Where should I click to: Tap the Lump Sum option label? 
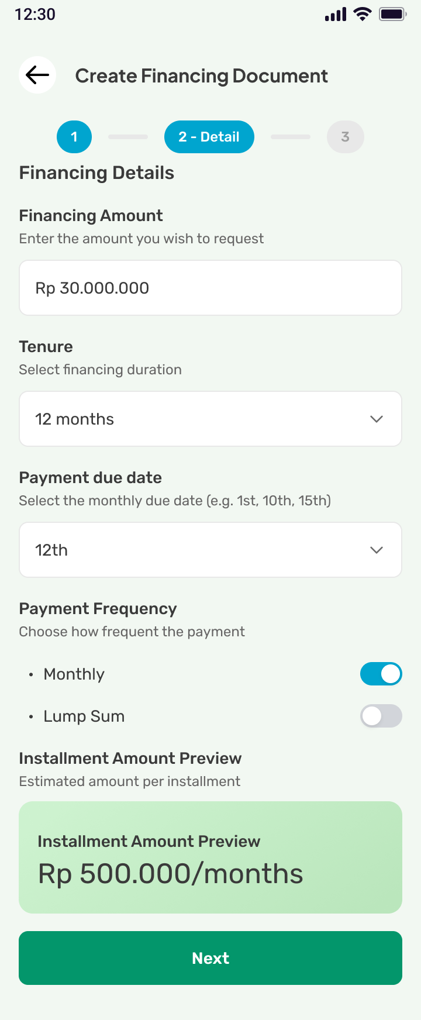click(84, 716)
